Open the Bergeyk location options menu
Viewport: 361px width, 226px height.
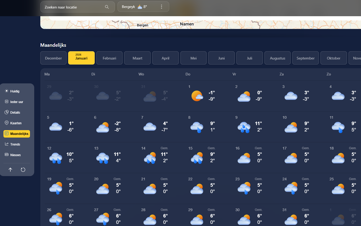click(162, 7)
